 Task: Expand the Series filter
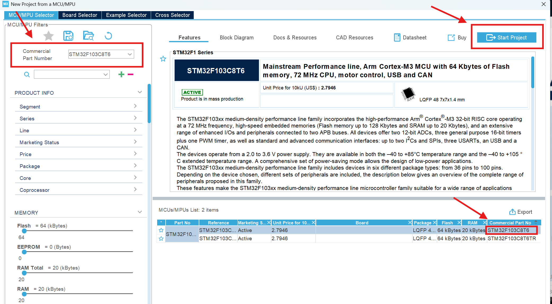click(135, 118)
